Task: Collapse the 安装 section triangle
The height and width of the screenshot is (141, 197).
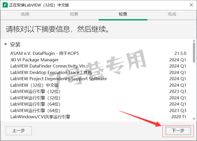Action: tap(5, 44)
